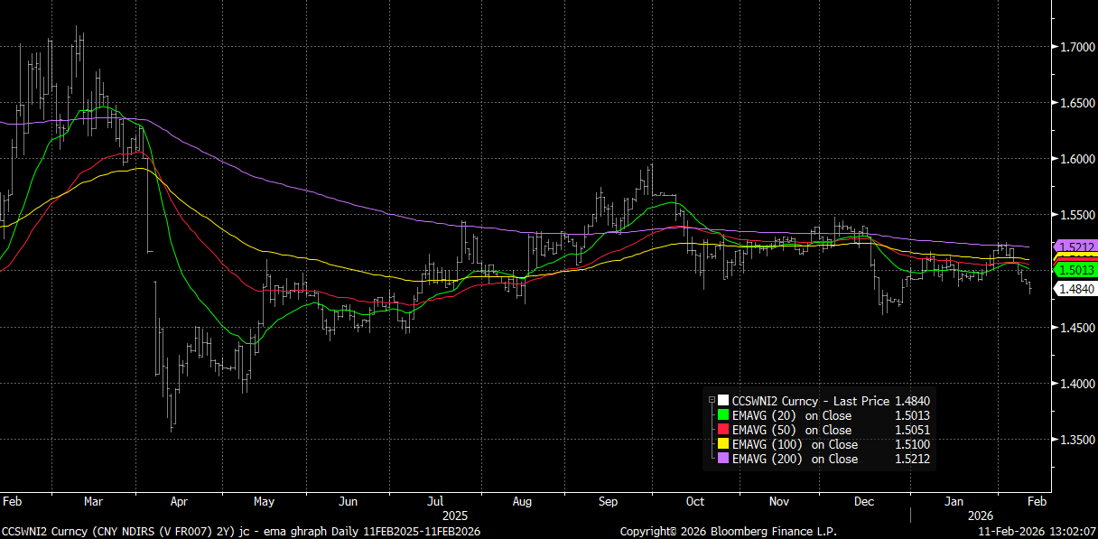Screen dimensions: 1098x539
Task: Click the green EMAVG (20) legend swatch
Action: tap(722, 415)
